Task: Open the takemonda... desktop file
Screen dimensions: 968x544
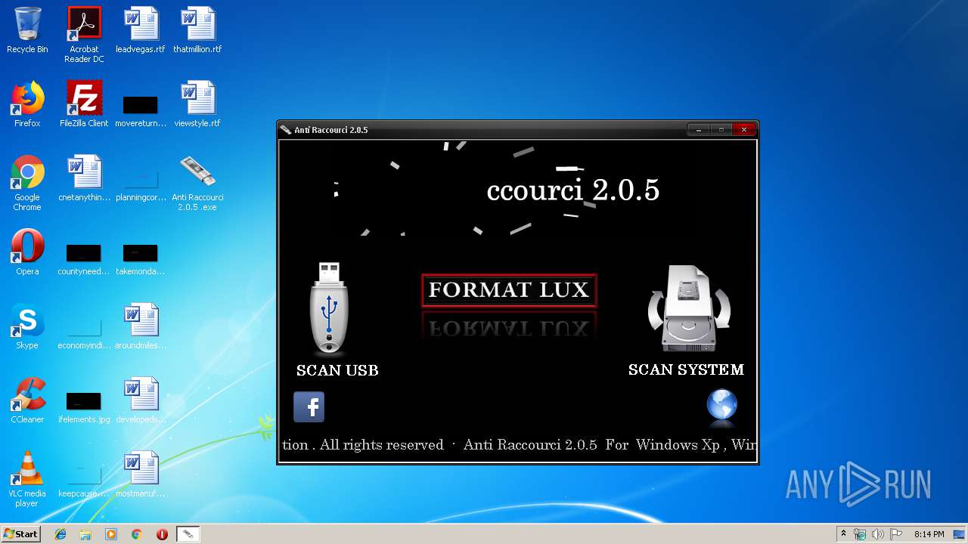Action: click(x=141, y=258)
